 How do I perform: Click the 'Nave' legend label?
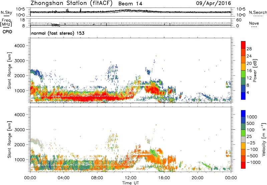(x=254, y=23)
